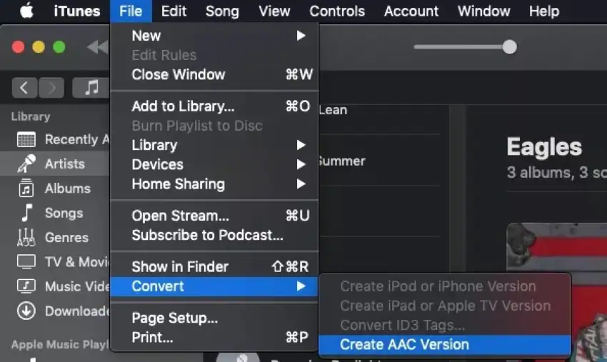Open TV & Movies in sidebar
This screenshot has width=607, height=362.
coord(55,262)
